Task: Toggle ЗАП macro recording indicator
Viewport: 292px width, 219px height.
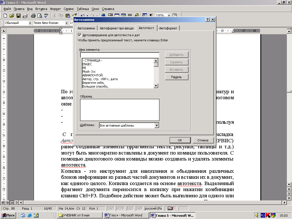Action: pyautogui.click(x=111, y=208)
